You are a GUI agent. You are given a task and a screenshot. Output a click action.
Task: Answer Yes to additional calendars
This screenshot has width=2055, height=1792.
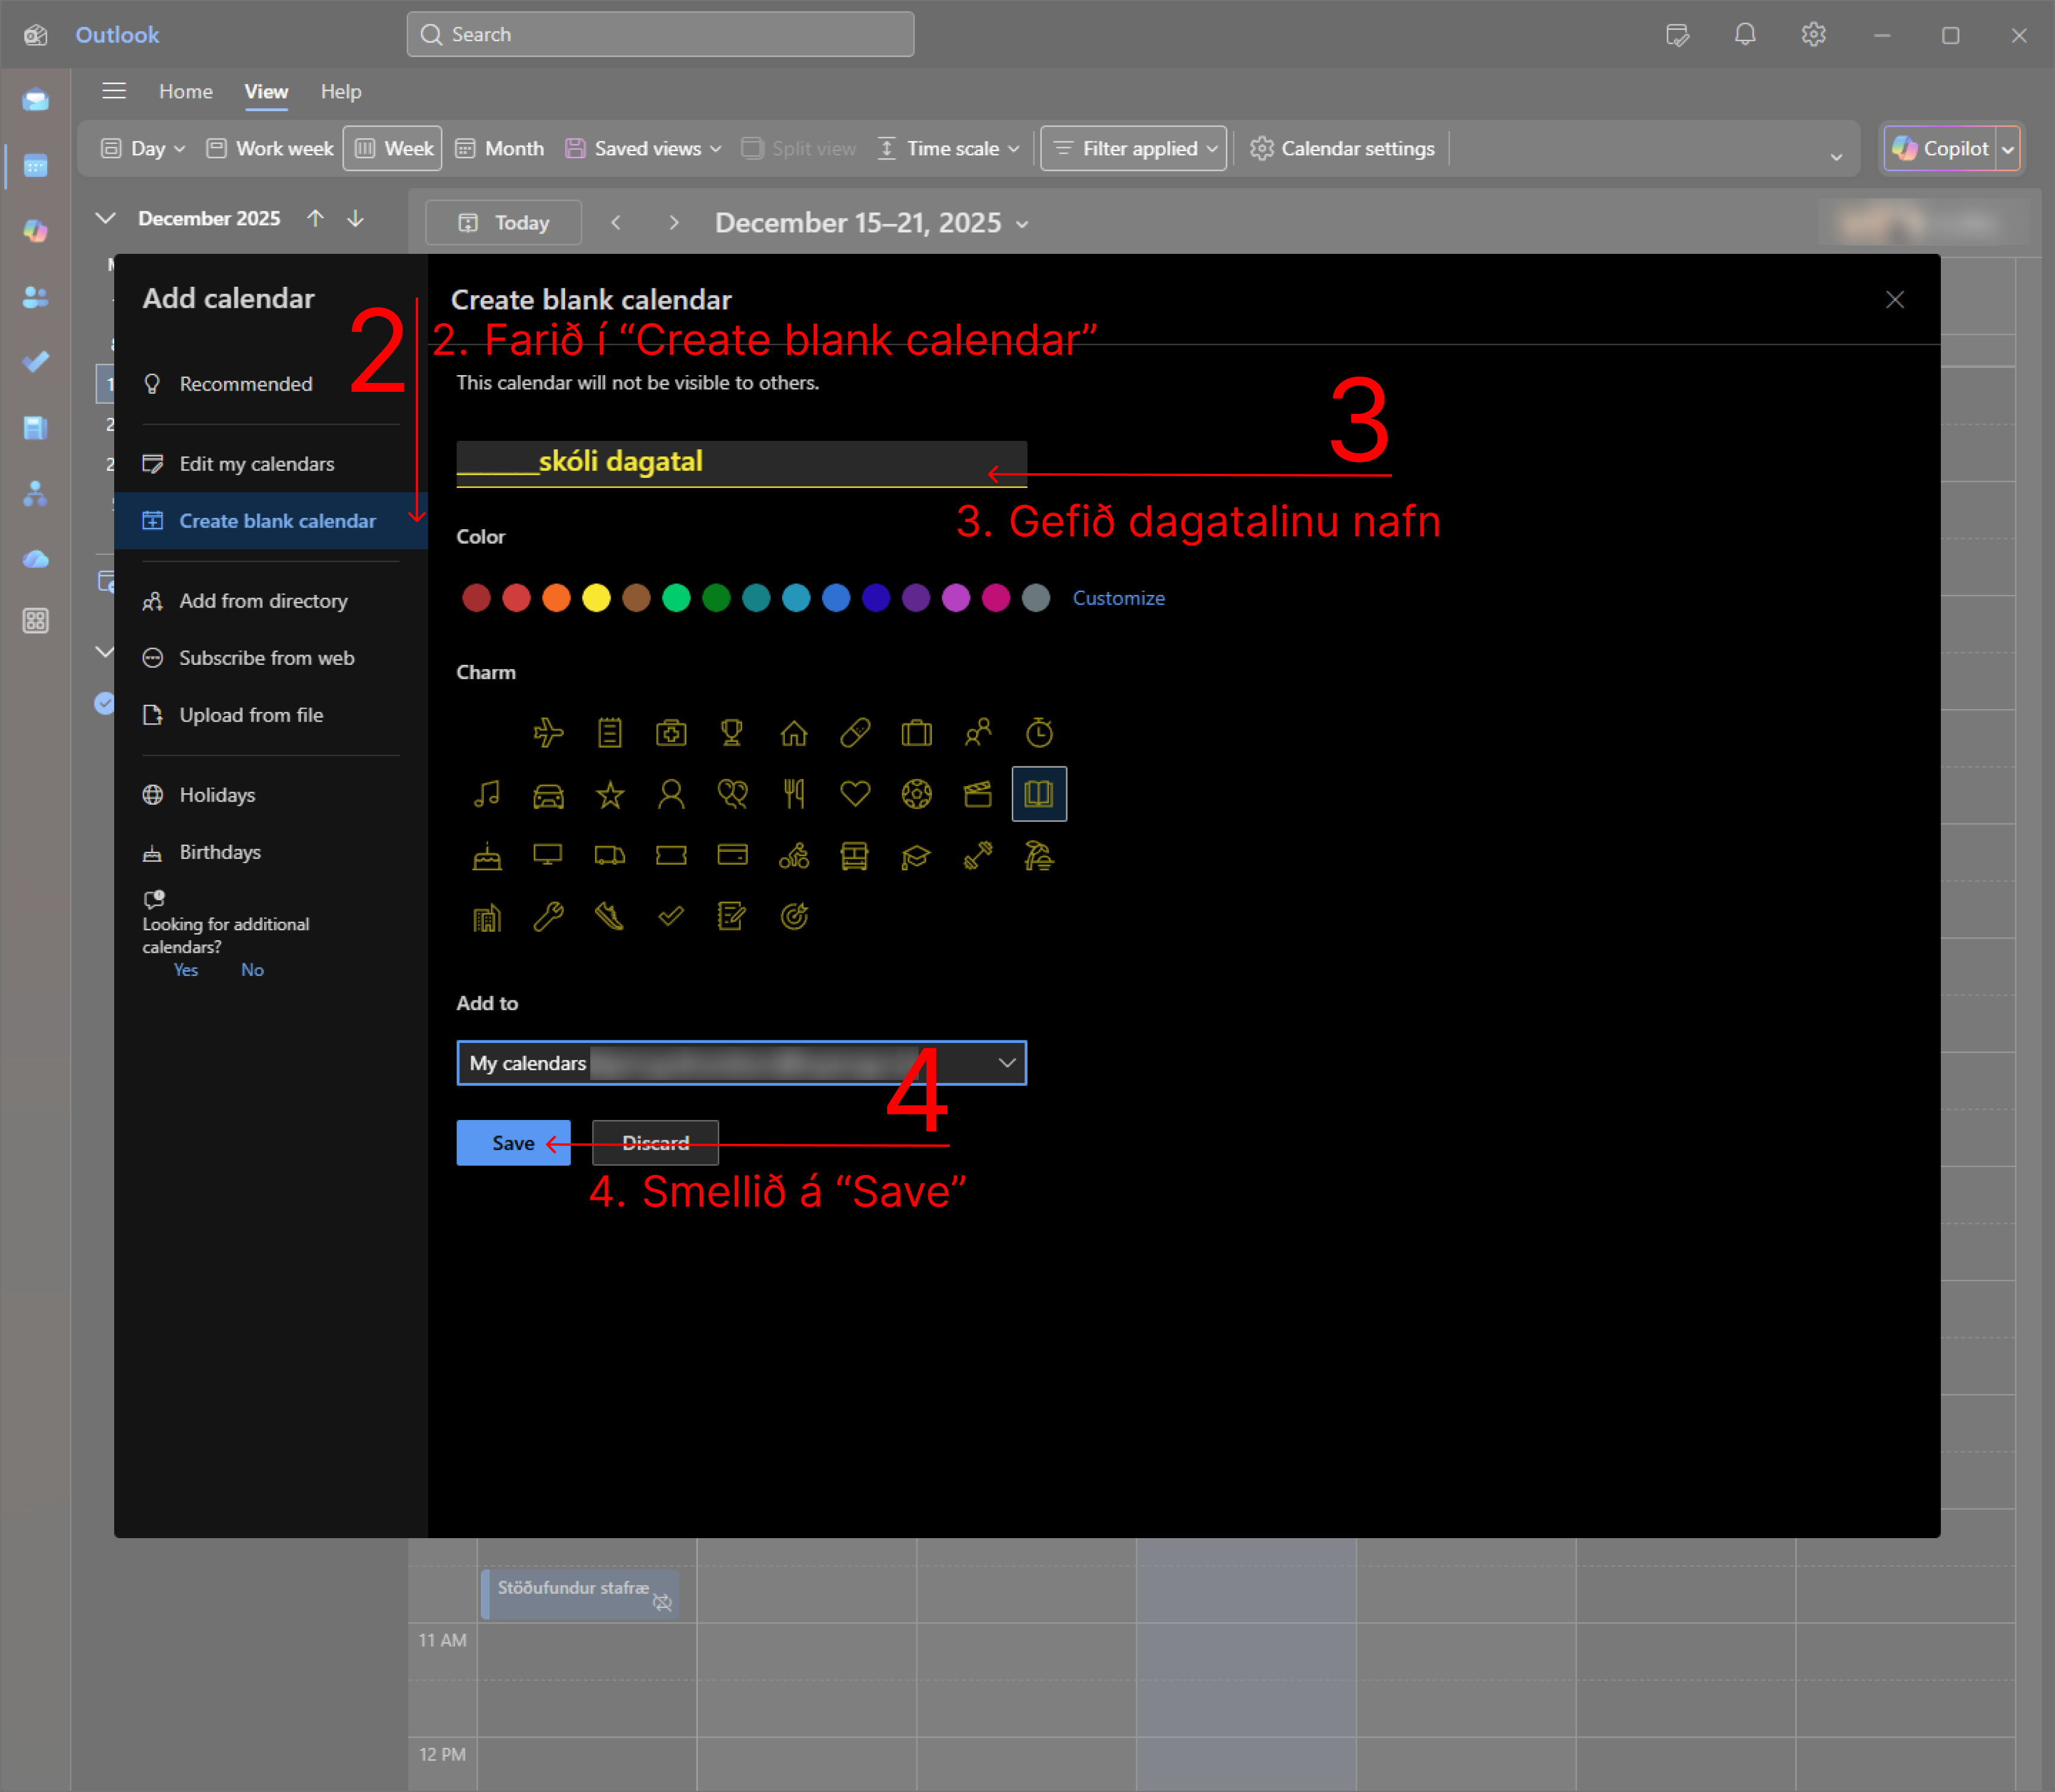coord(186,970)
